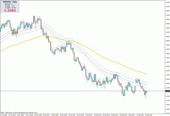
Task: Select the Spread 2 info line
Action: coord(8,4)
